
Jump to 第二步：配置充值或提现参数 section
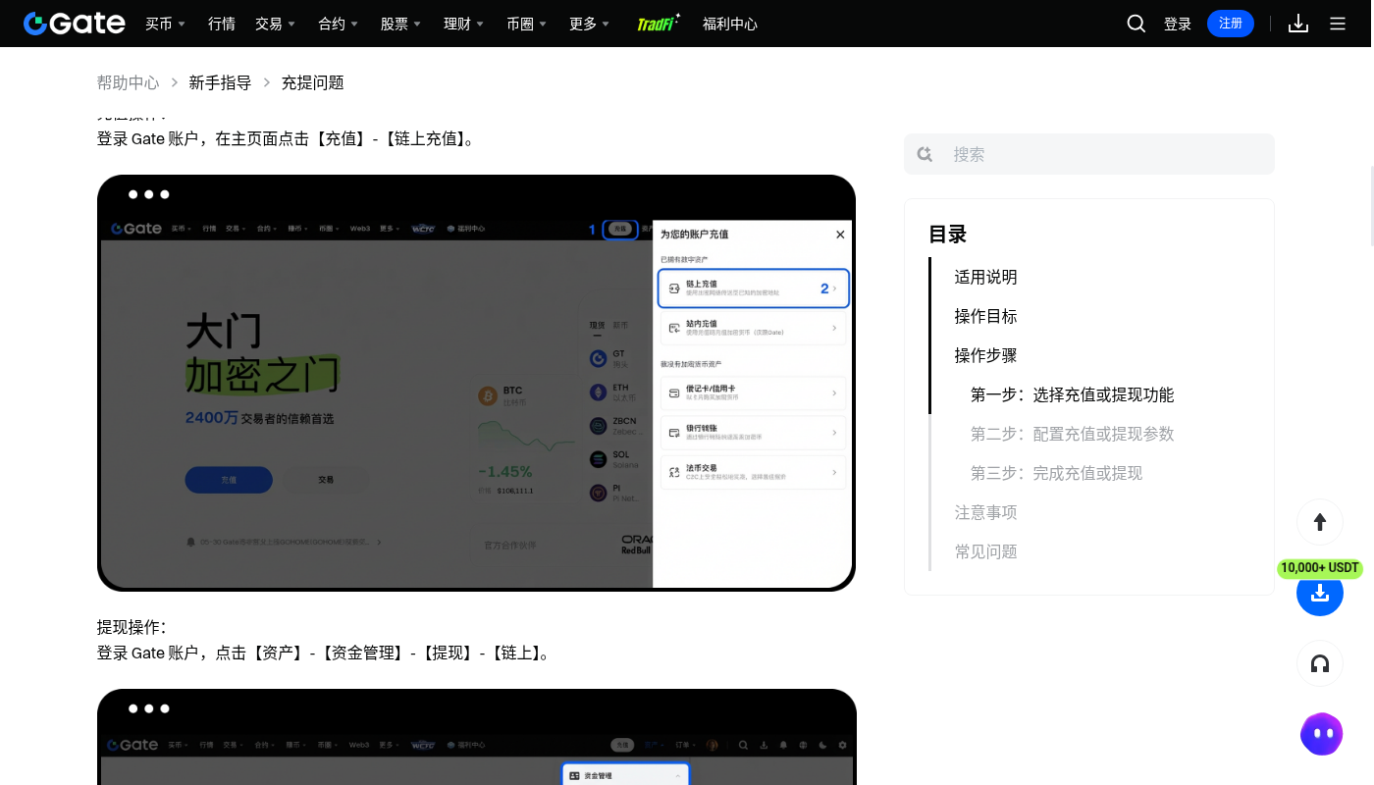click(x=1073, y=434)
